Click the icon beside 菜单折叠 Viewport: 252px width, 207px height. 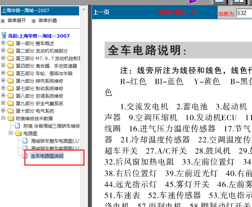[33, 21]
